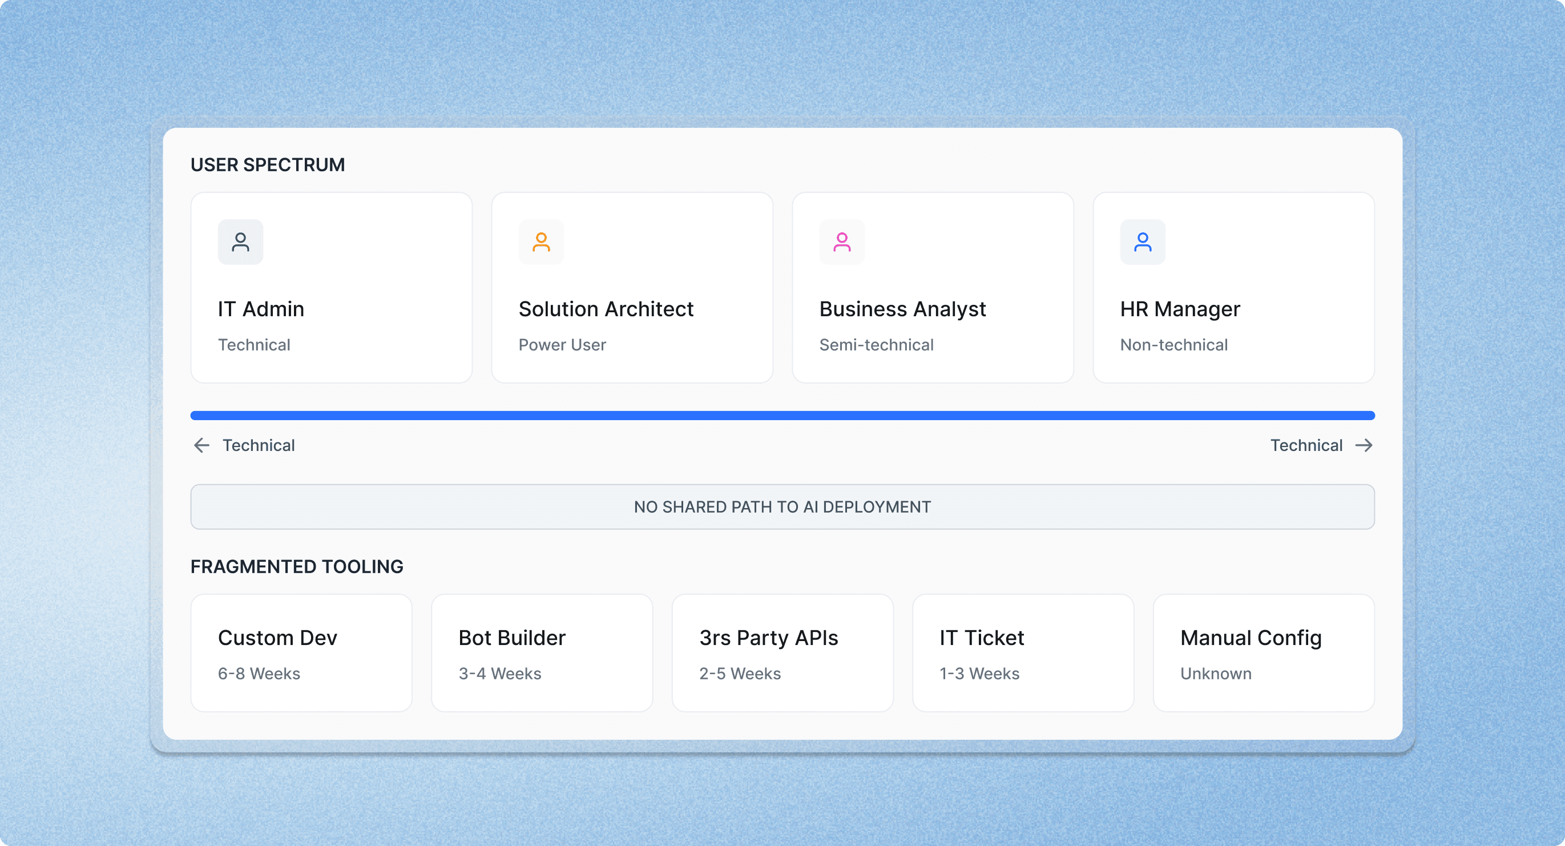Viewport: 1565px width, 846px height.
Task: Select the Solution Architect card
Action: 632,288
